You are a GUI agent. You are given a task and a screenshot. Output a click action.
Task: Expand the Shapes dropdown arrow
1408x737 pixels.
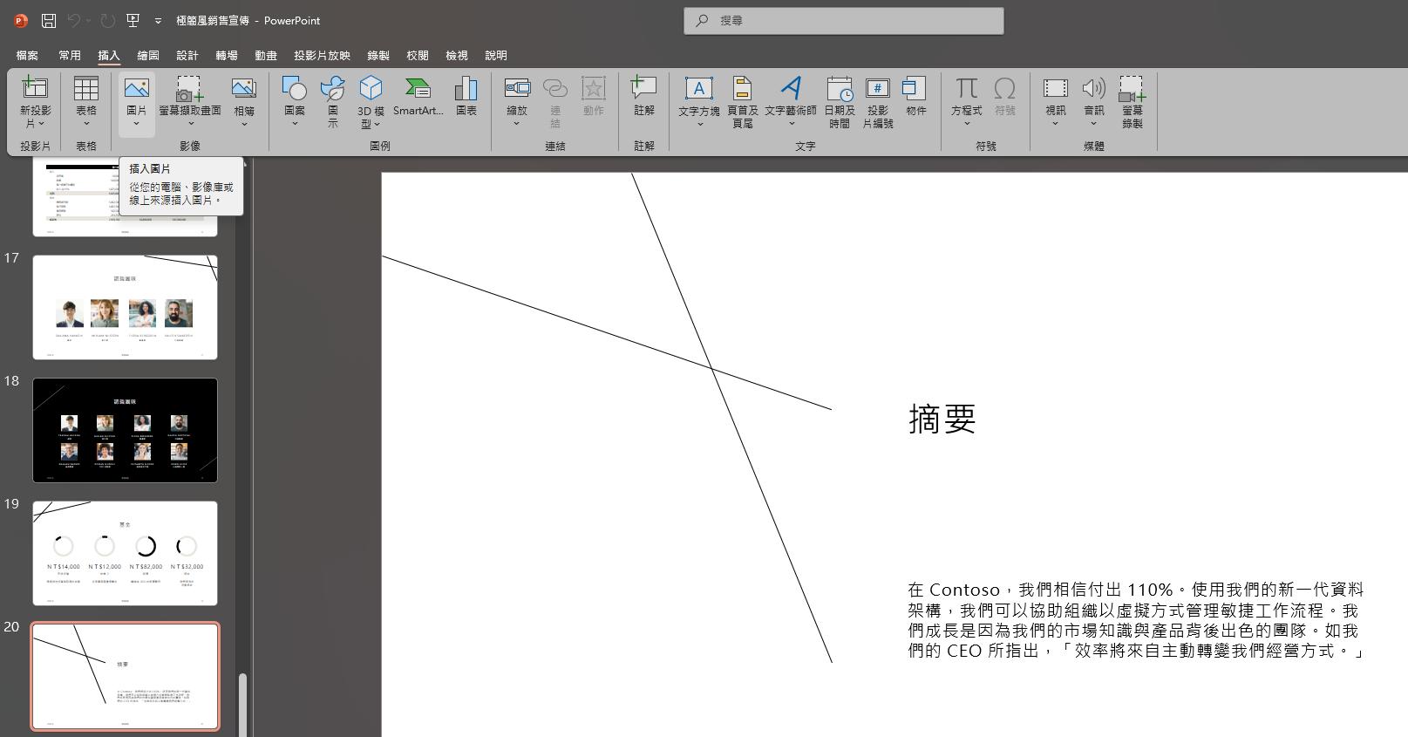pos(295,124)
